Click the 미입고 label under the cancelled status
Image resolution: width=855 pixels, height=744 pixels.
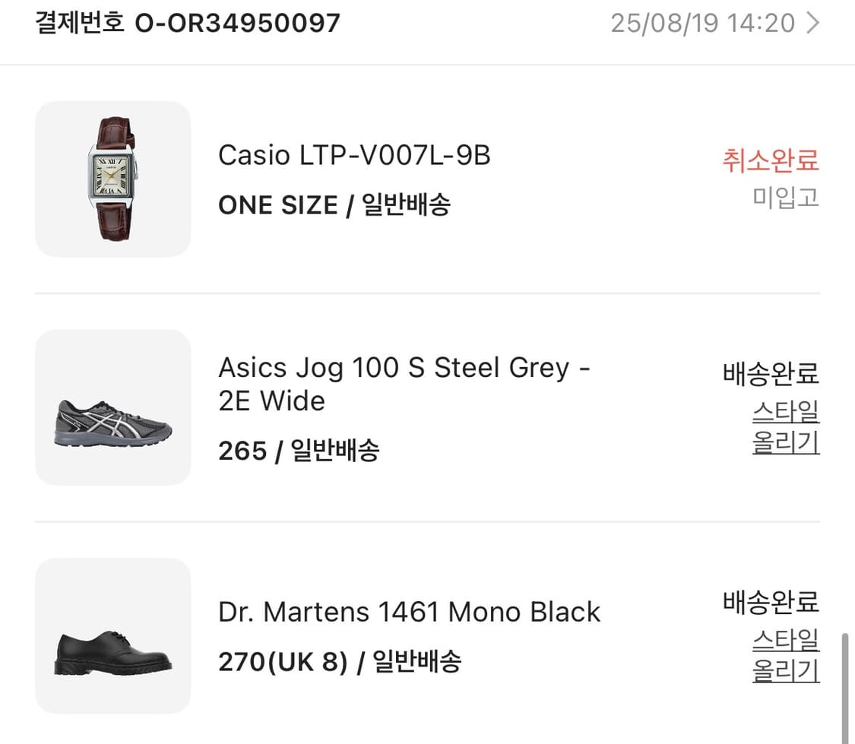[x=785, y=198]
